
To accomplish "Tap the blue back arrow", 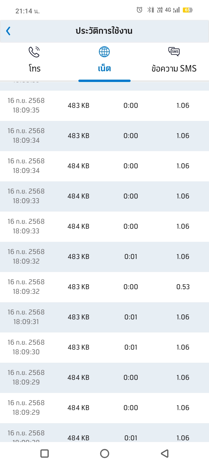I will pos(8,31).
